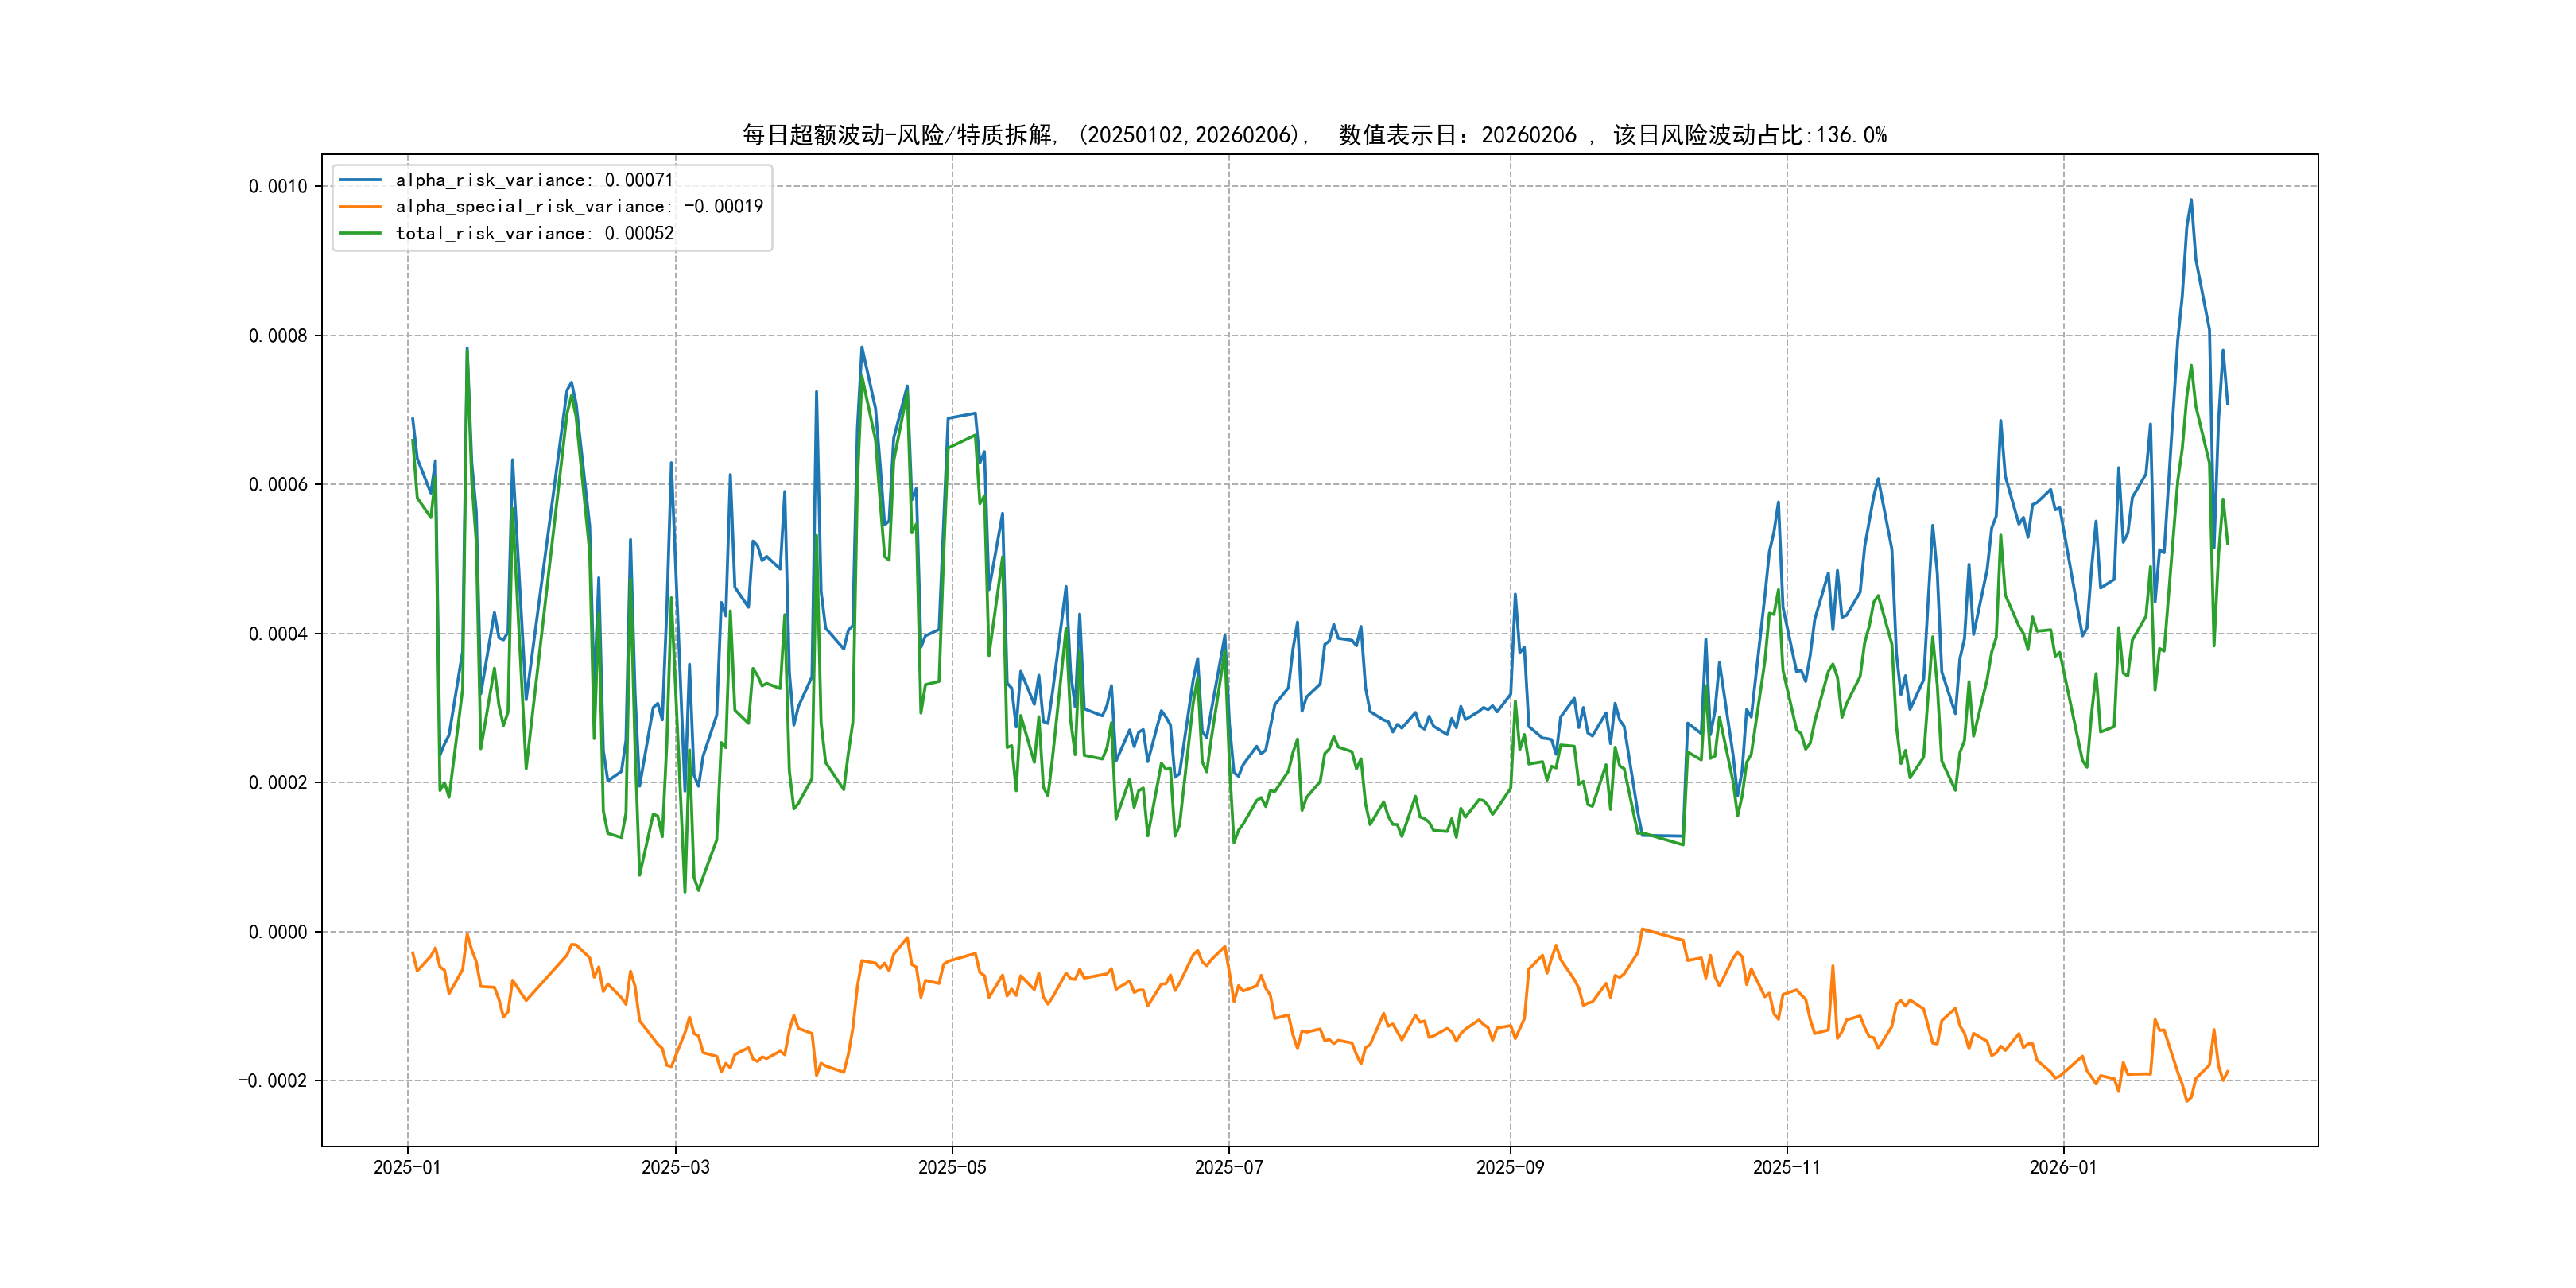Screen dimensions: 2576x1288
Task: Click the 2025-03 x-axis tick label
Action: pyautogui.click(x=675, y=1167)
